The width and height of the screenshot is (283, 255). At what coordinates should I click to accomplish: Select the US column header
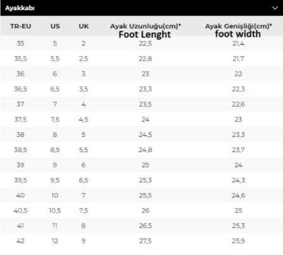click(x=55, y=27)
